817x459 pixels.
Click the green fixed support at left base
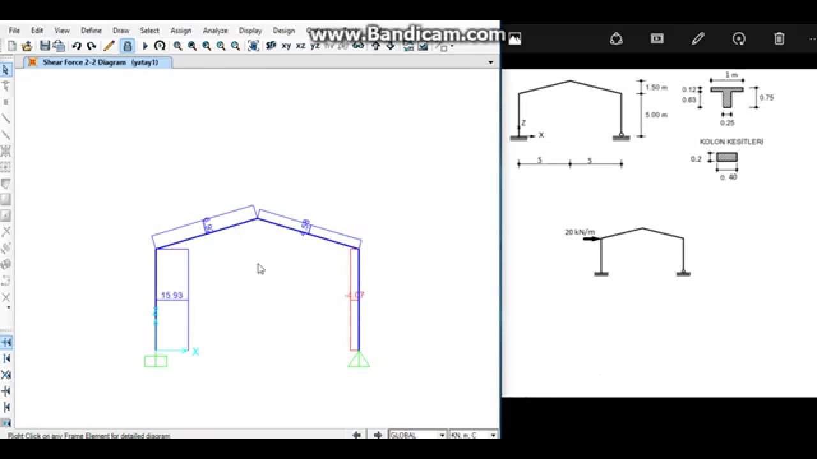click(156, 361)
